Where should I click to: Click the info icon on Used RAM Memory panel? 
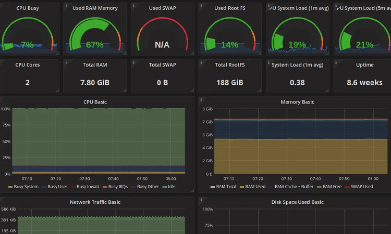[66, 5]
